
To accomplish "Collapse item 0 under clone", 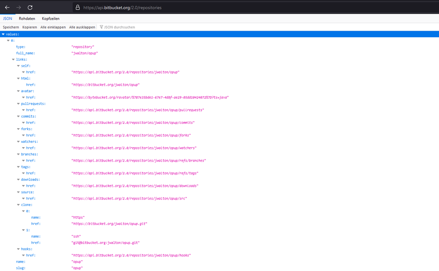I will (x=23, y=211).
